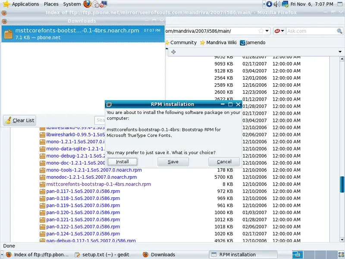Click the package icon beside mono-tools-1.2.1

pos(42,170)
